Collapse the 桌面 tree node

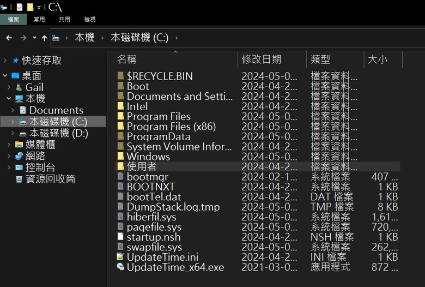pyautogui.click(x=5, y=75)
